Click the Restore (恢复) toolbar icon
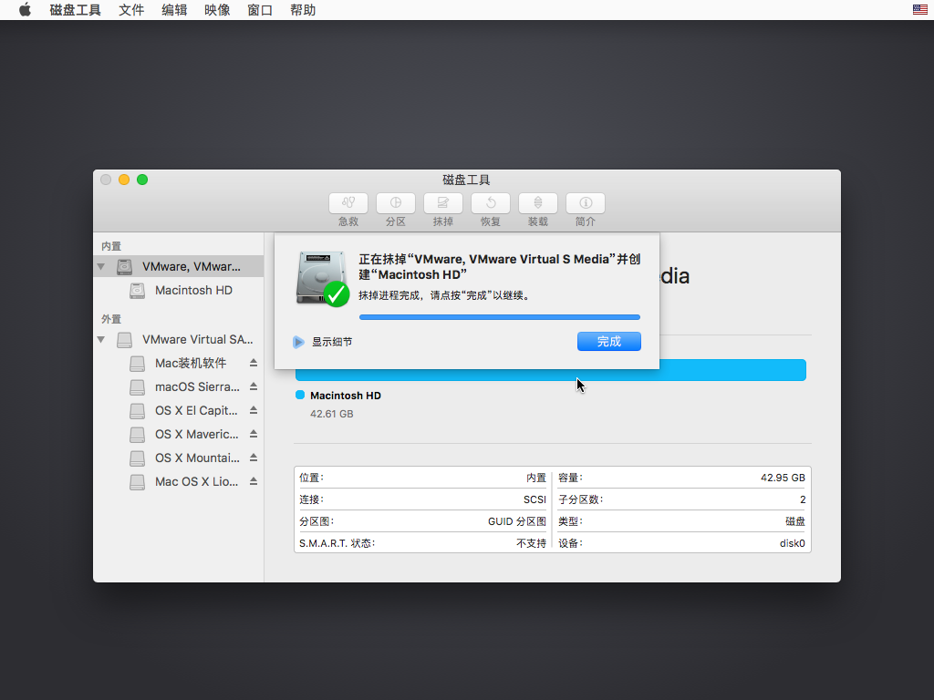Screen dimensions: 934x700 click(x=490, y=203)
